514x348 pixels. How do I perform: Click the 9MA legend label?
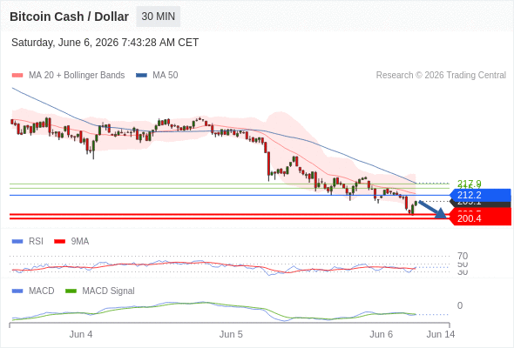click(x=80, y=242)
